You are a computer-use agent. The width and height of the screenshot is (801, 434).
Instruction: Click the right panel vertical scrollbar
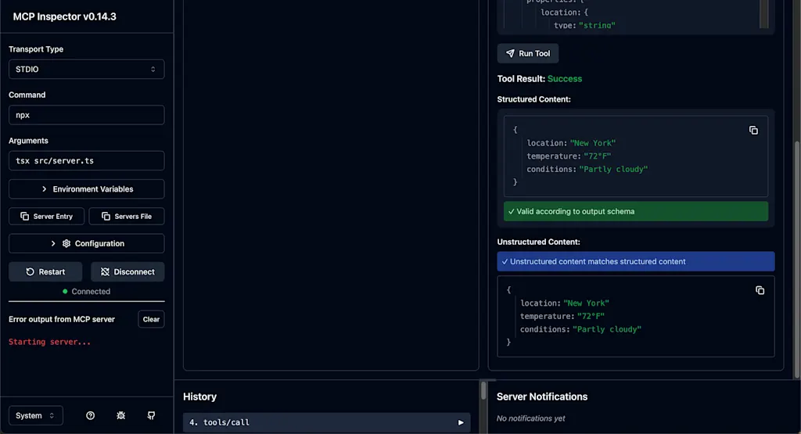796,260
